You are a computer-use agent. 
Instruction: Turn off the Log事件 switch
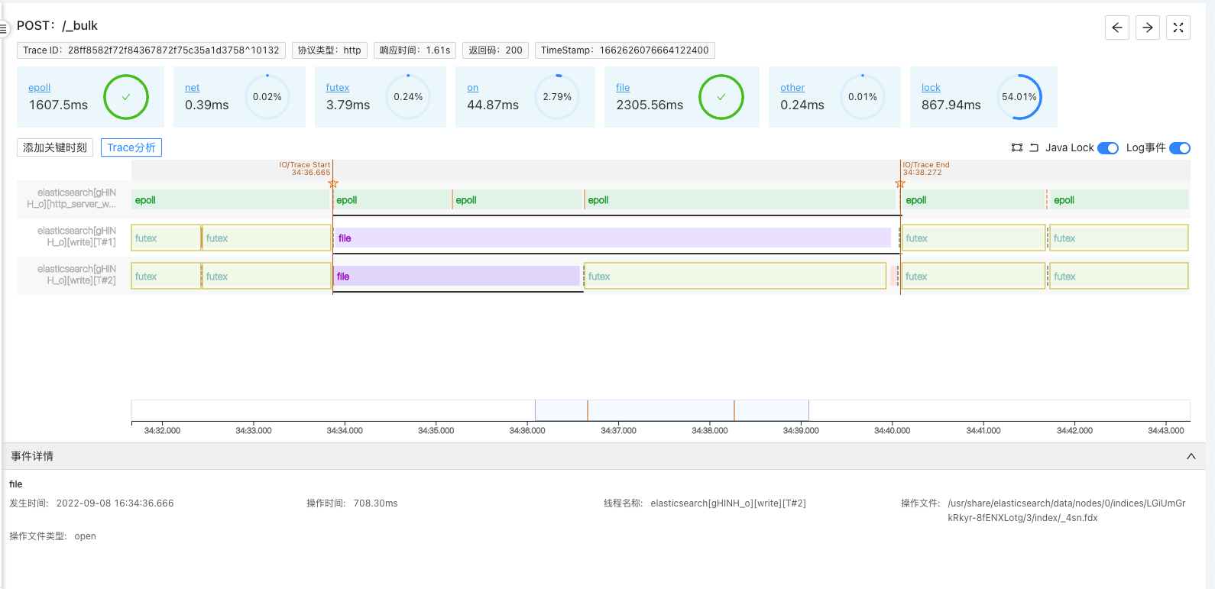point(1179,148)
